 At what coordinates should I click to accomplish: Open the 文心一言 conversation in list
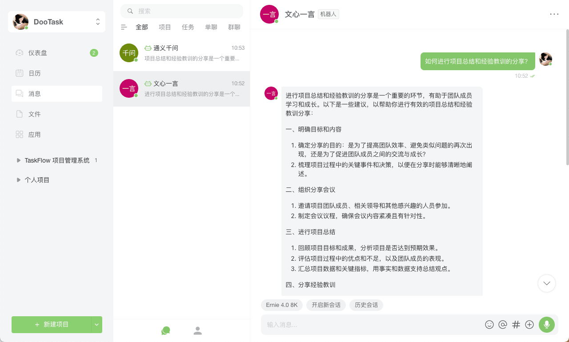coord(181,89)
